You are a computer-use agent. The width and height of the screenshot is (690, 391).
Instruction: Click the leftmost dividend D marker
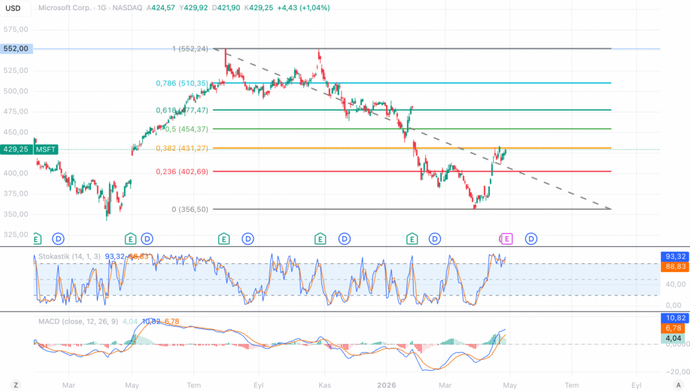click(x=59, y=238)
